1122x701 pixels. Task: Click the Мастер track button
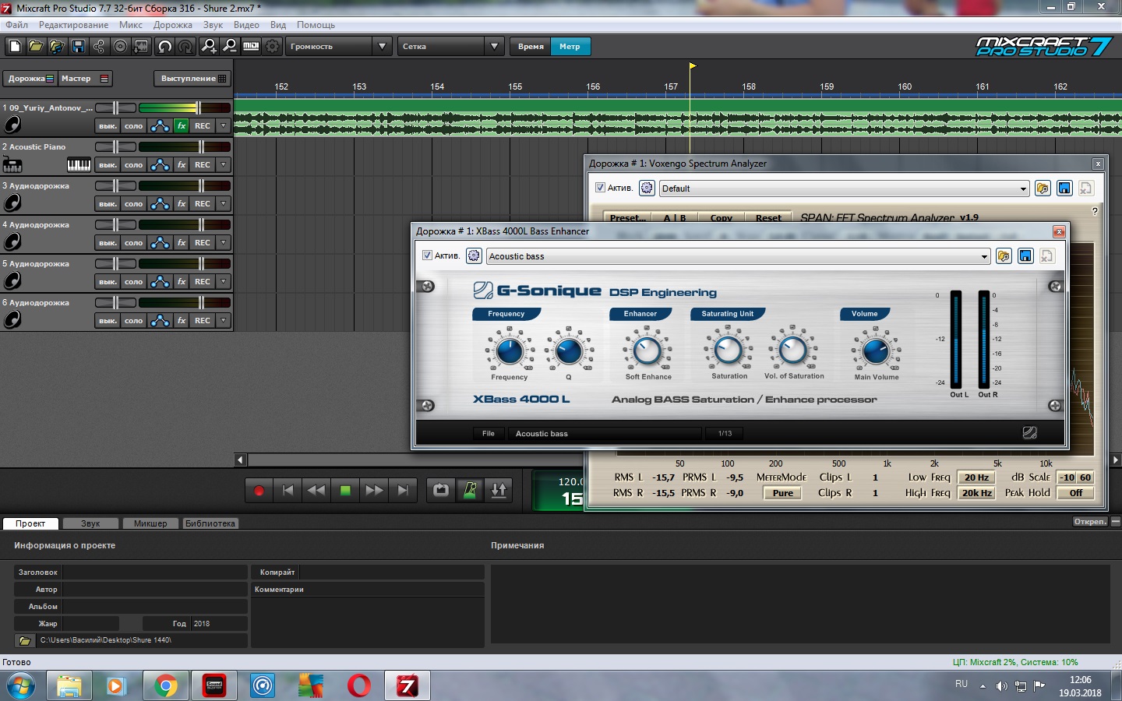click(85, 79)
